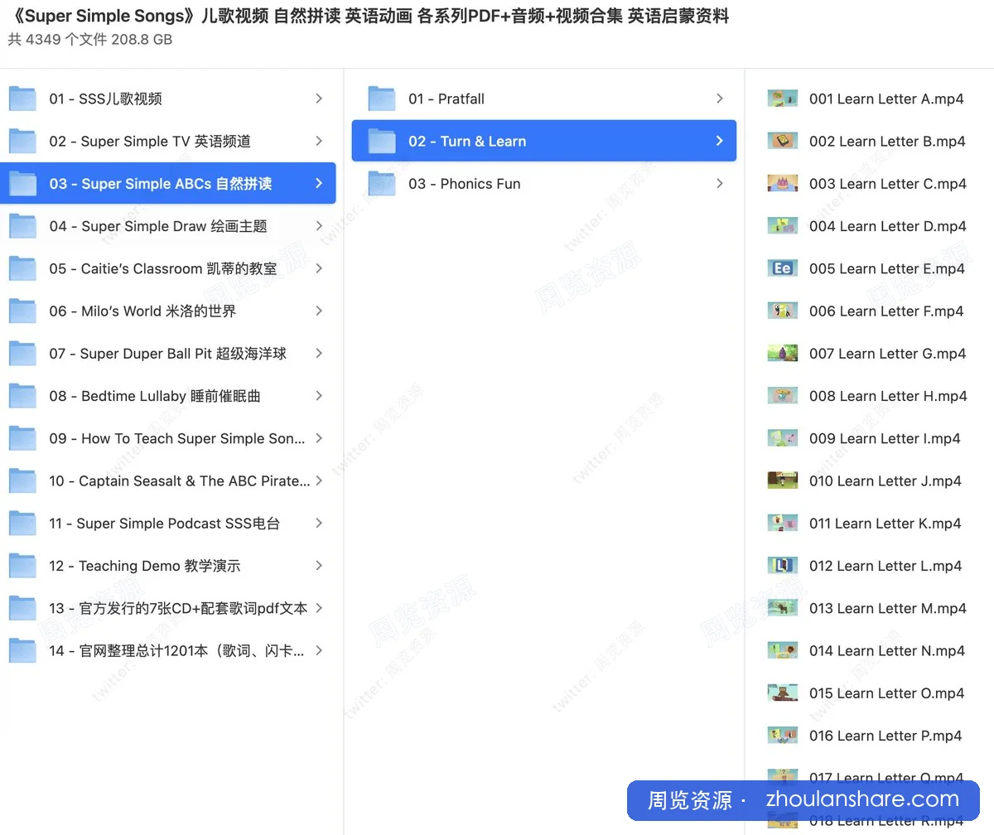Click the 04 - Super Simple Draw folder icon
The height and width of the screenshot is (835, 994).
[22, 226]
